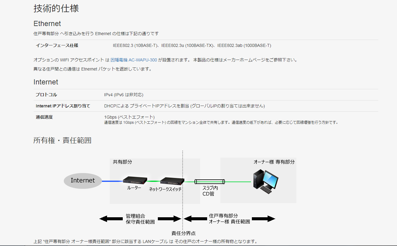
Task: Click right-pointing arrow after オーナー様 責任範囲
Action: coord(263,219)
